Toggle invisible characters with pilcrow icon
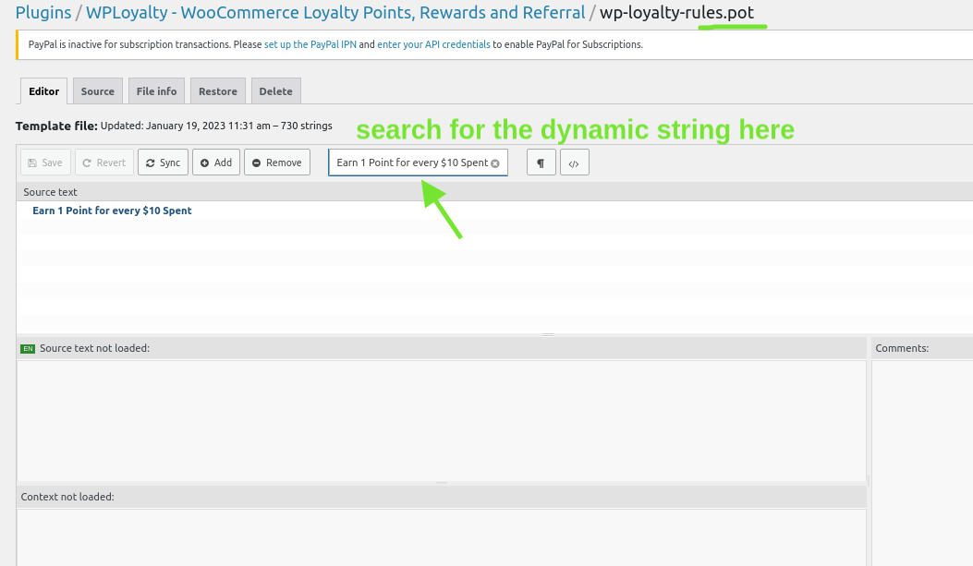 coord(541,163)
